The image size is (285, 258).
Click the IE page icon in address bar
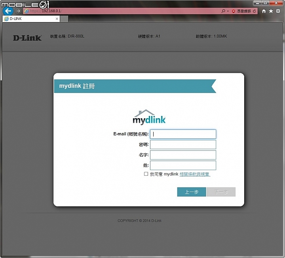coord(27,11)
